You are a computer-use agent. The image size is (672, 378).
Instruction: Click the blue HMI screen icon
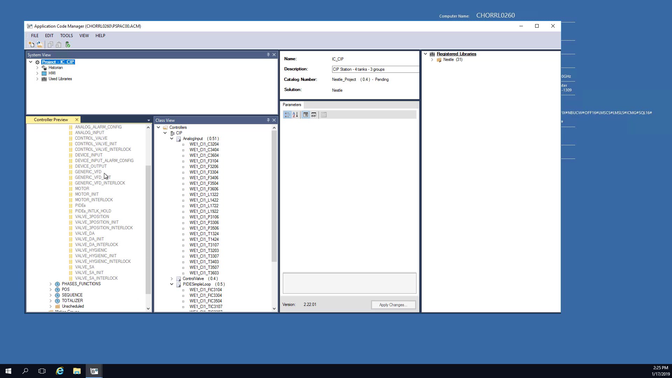tap(44, 73)
